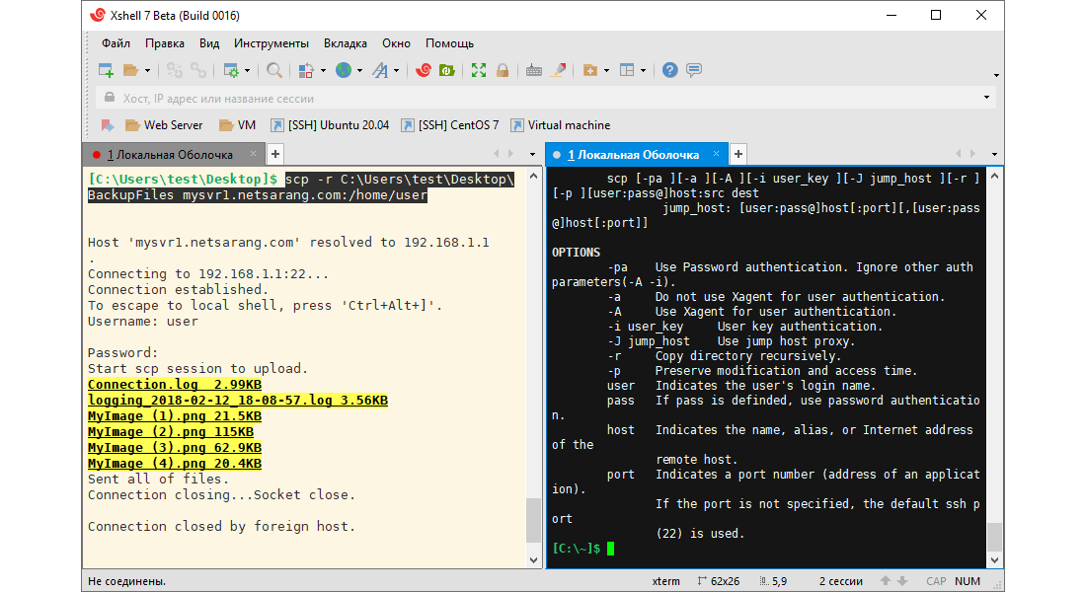Image resolution: width=1086 pixels, height=592 pixels.
Task: Toggle full screen with green arrows icon
Action: [479, 70]
